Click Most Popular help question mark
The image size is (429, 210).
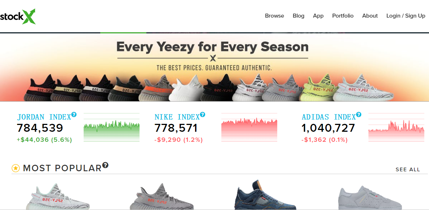pyautogui.click(x=105, y=165)
